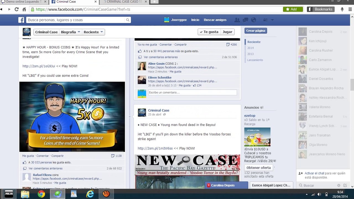Select Reciente in timeline navigation
This screenshot has width=354, height=199.
254,42
